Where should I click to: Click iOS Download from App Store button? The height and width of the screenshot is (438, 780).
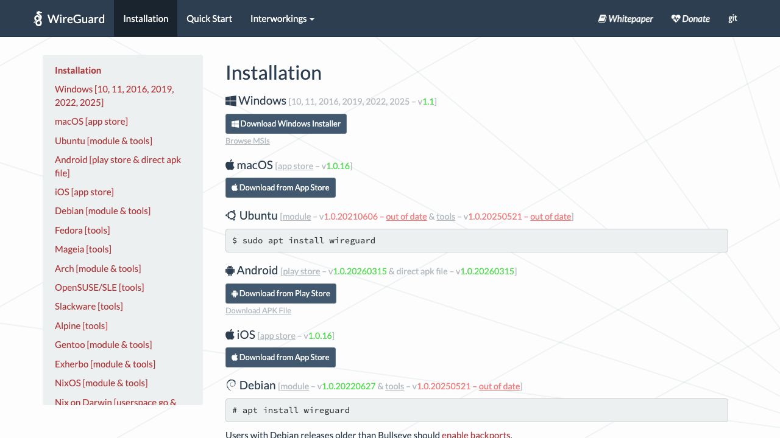[x=280, y=357]
